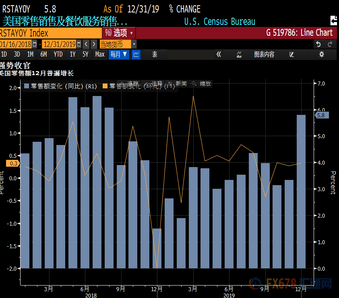Switch to the 5Y time range

click(x=85, y=54)
